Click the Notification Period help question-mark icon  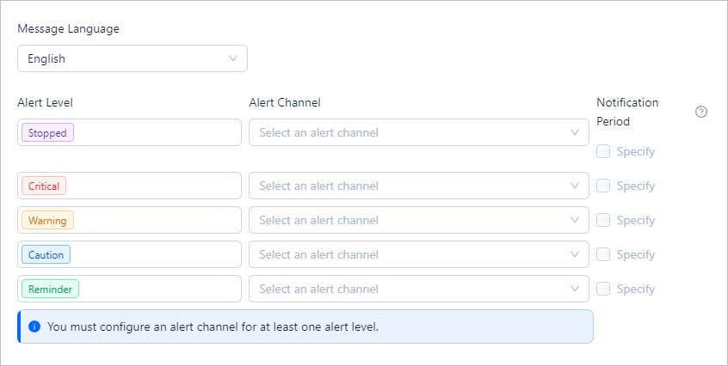700,112
